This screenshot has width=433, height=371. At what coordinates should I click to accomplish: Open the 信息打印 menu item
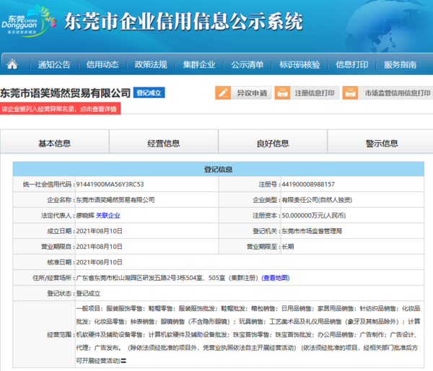(352, 65)
